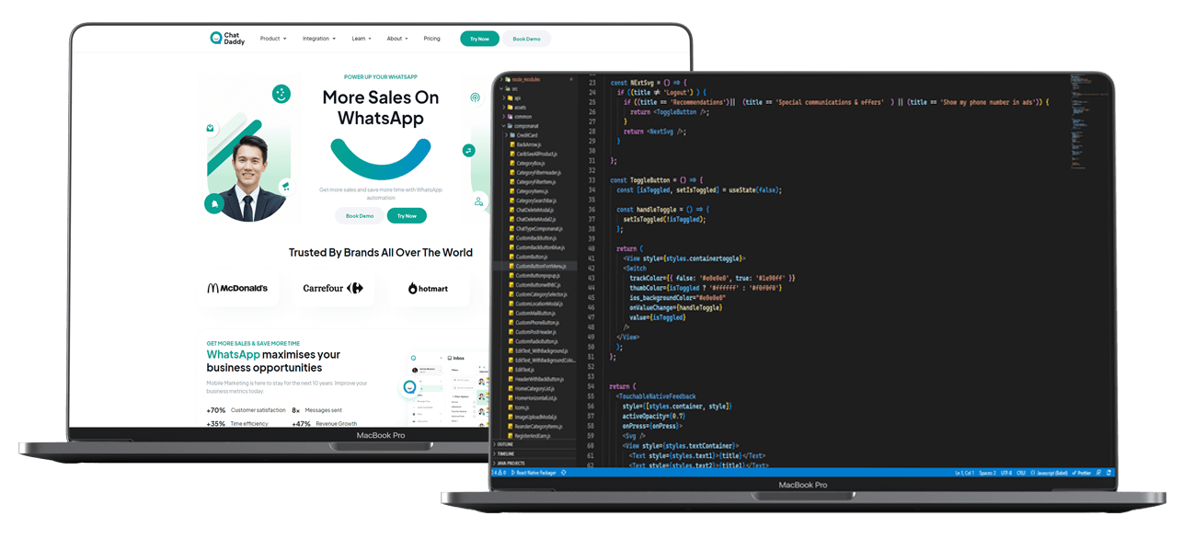Screen dimensions: 1183x539
Task: Click the green bell icon on the hero photo
Action: point(214,203)
